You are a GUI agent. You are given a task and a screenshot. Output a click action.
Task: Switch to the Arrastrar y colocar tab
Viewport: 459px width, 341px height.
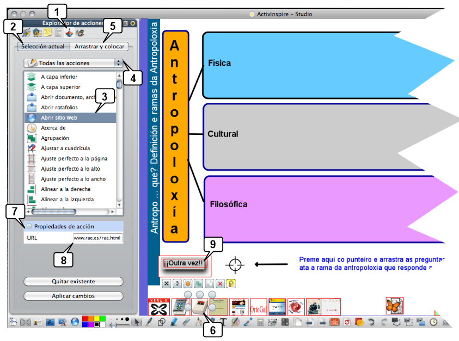click(x=100, y=47)
